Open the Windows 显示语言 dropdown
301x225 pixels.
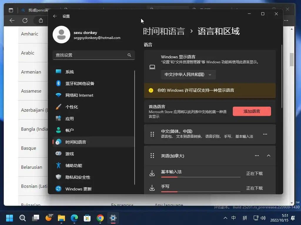click(x=188, y=75)
